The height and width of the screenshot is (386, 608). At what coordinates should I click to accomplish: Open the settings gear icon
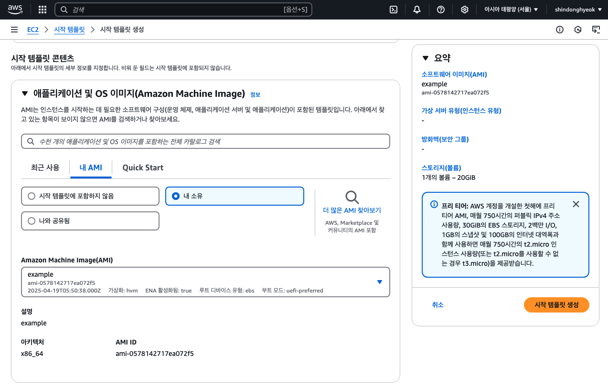pyautogui.click(x=464, y=10)
